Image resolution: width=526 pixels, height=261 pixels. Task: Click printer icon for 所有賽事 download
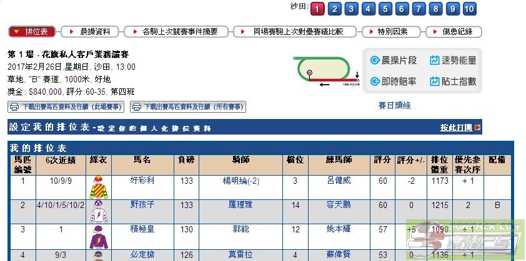tap(136, 107)
